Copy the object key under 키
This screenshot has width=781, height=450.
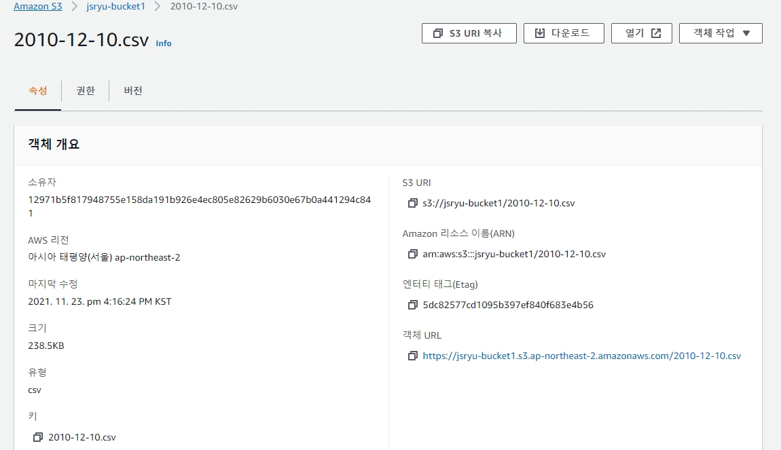tap(38, 437)
